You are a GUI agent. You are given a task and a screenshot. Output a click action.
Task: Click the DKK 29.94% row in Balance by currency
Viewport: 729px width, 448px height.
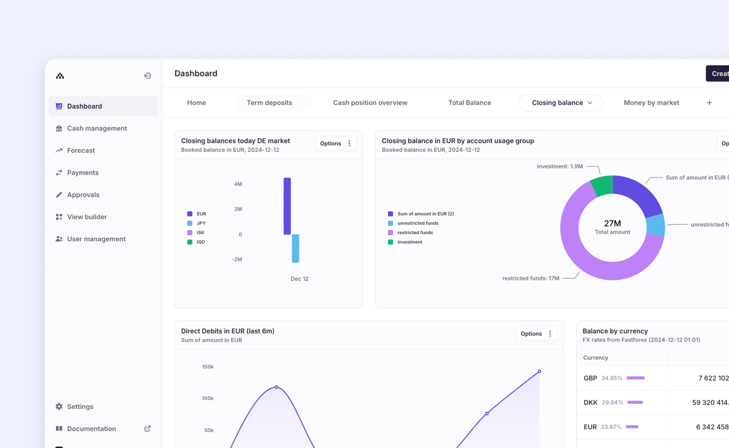pos(653,403)
